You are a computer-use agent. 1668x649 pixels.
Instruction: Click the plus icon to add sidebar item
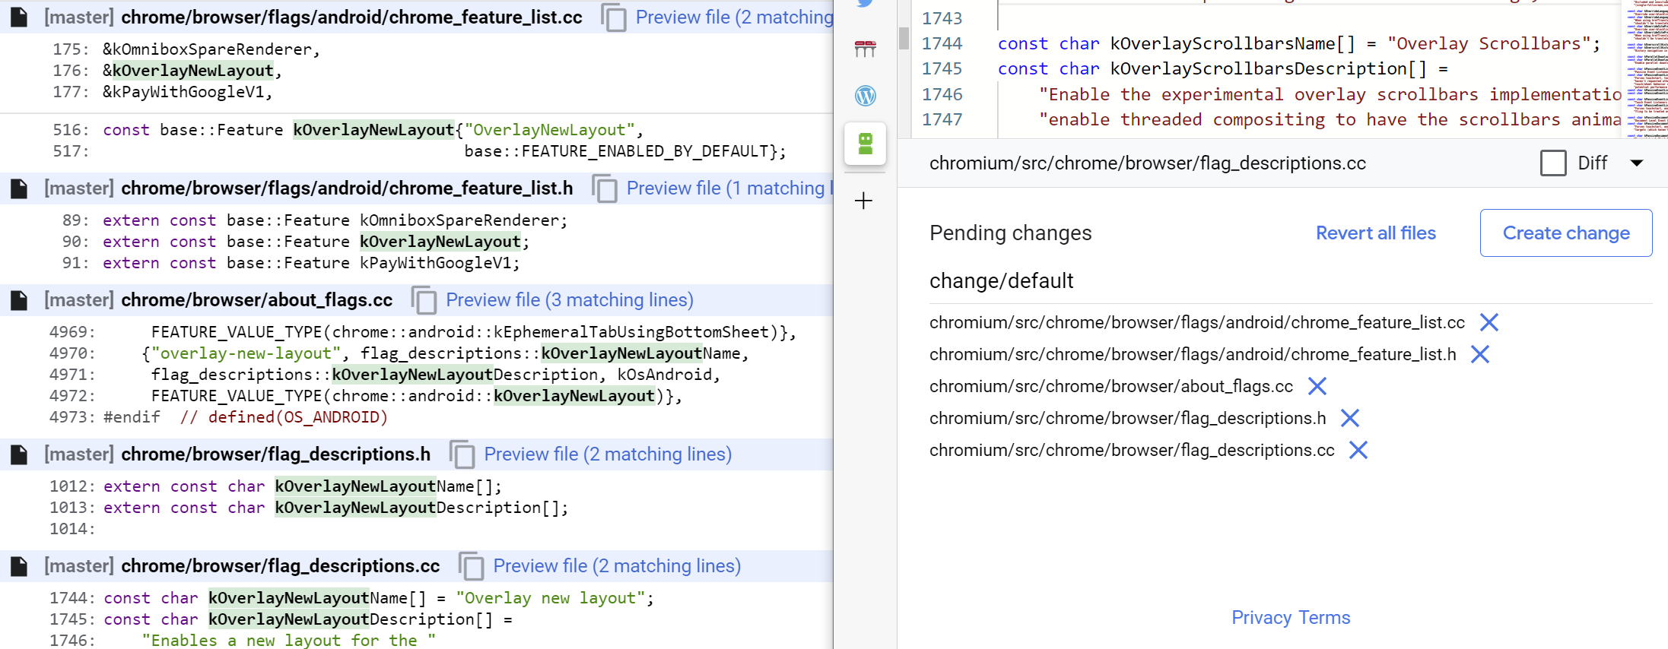pyautogui.click(x=863, y=201)
